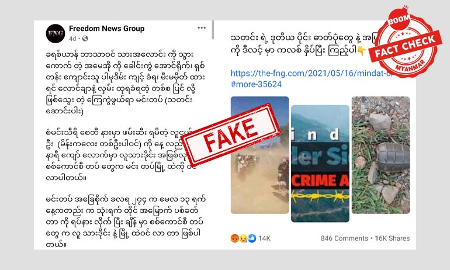Open the dusty crowd photo thumbnail
This screenshot has height=270, width=450.
(259, 155)
